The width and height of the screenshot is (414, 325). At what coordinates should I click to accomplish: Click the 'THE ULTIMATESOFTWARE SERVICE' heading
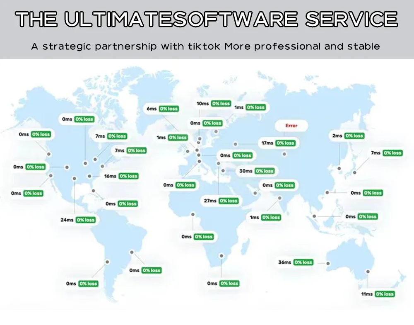207,19
